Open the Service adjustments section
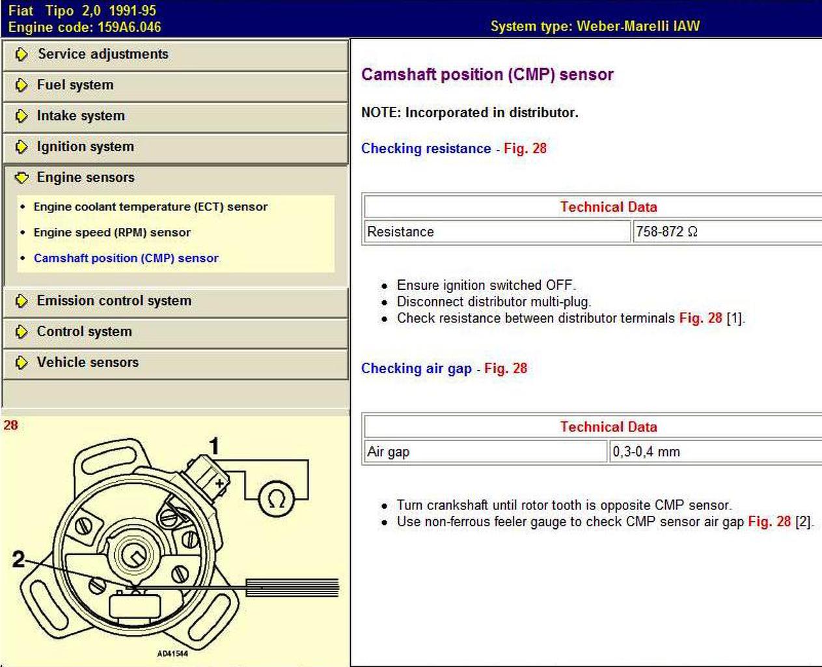Screen dimensions: 822x667 point(175,55)
